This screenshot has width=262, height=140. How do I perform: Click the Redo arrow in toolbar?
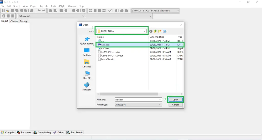(x=43, y=11)
